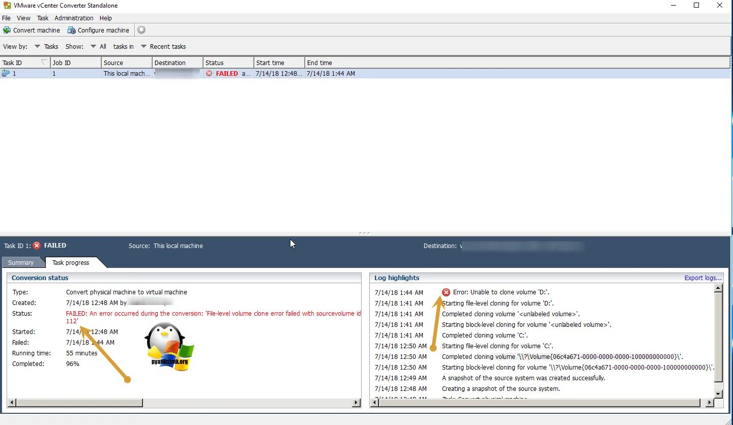Screen dimensions: 733x425
Task: Open the Export logs link
Action: click(703, 278)
